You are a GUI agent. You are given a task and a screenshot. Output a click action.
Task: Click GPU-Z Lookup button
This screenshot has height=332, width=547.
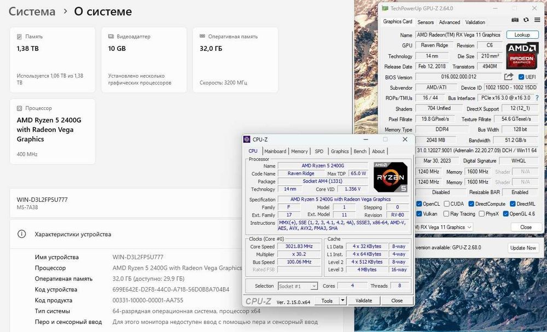click(522, 35)
